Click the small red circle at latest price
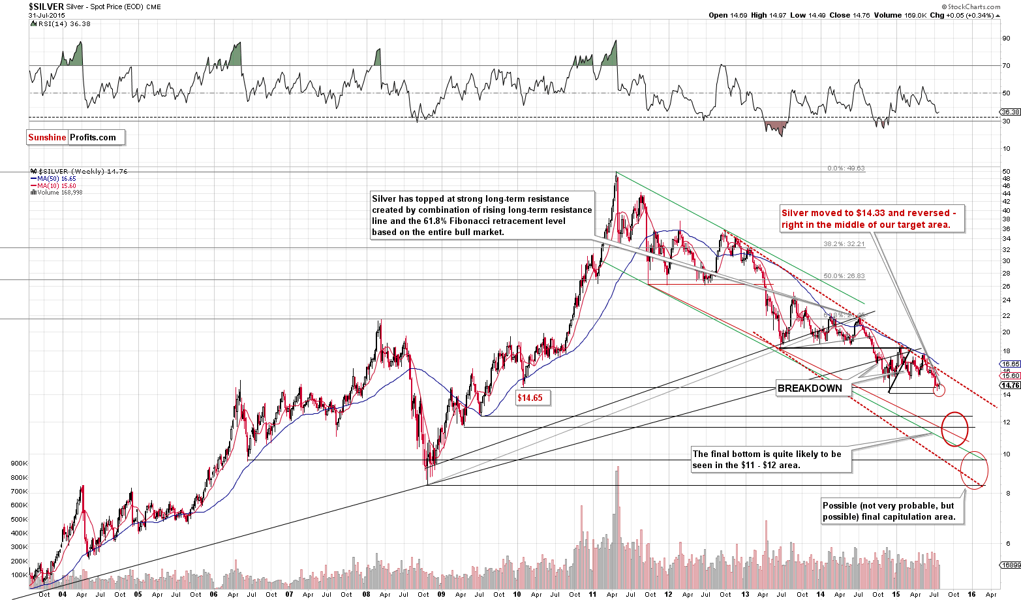The image size is (1021, 600). tap(939, 390)
